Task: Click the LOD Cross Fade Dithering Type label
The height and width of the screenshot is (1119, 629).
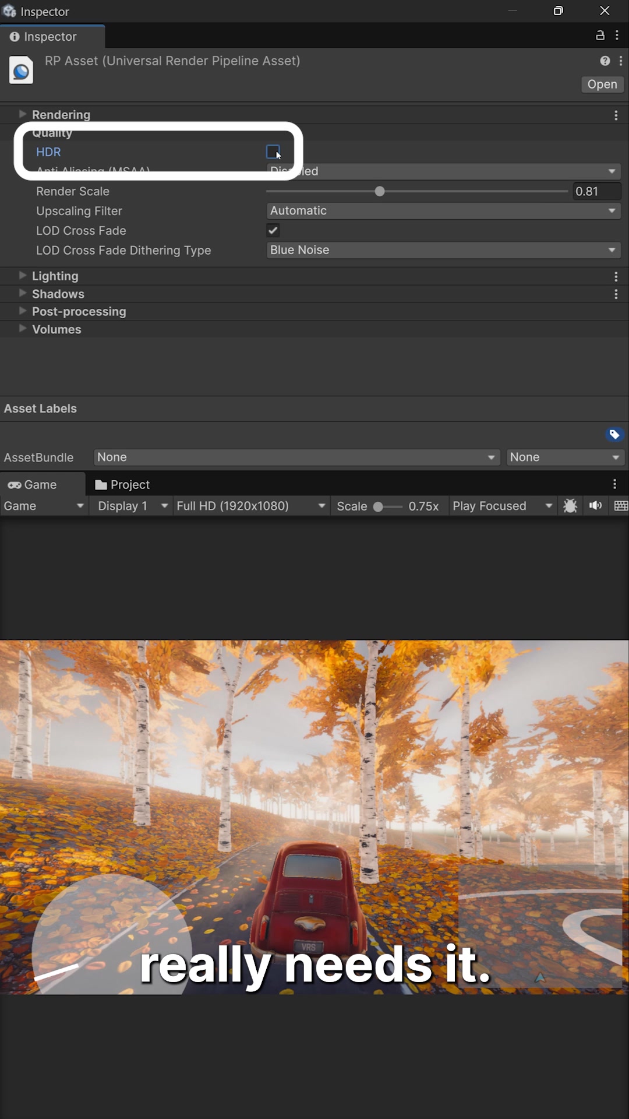Action: (x=123, y=251)
